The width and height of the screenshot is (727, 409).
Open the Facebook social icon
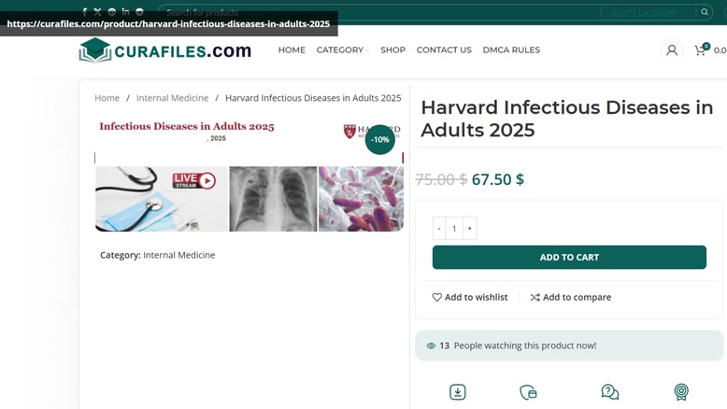(x=84, y=12)
